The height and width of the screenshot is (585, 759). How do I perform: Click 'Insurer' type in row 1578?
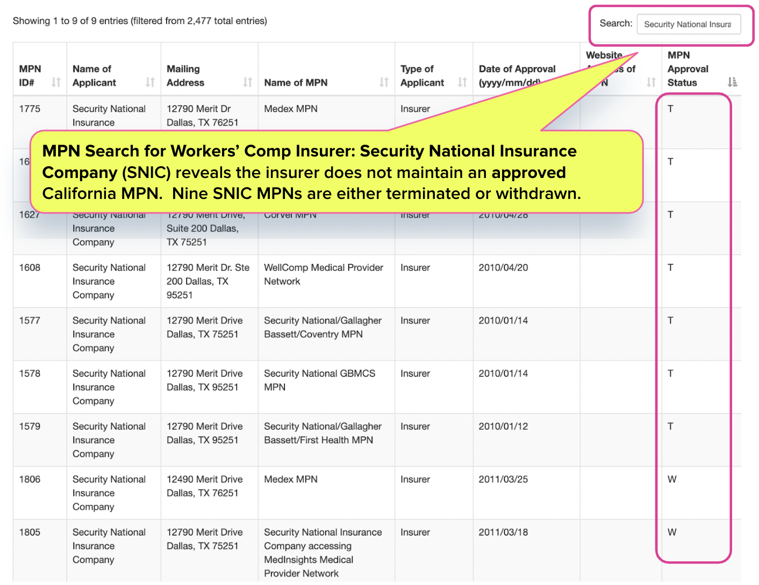pyautogui.click(x=415, y=373)
